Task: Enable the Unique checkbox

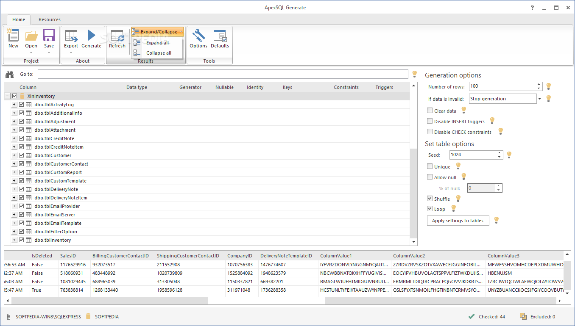Action: coord(430,166)
